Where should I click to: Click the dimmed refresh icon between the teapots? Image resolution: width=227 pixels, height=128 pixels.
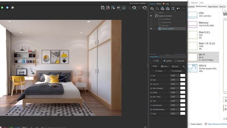[x=139, y=7]
